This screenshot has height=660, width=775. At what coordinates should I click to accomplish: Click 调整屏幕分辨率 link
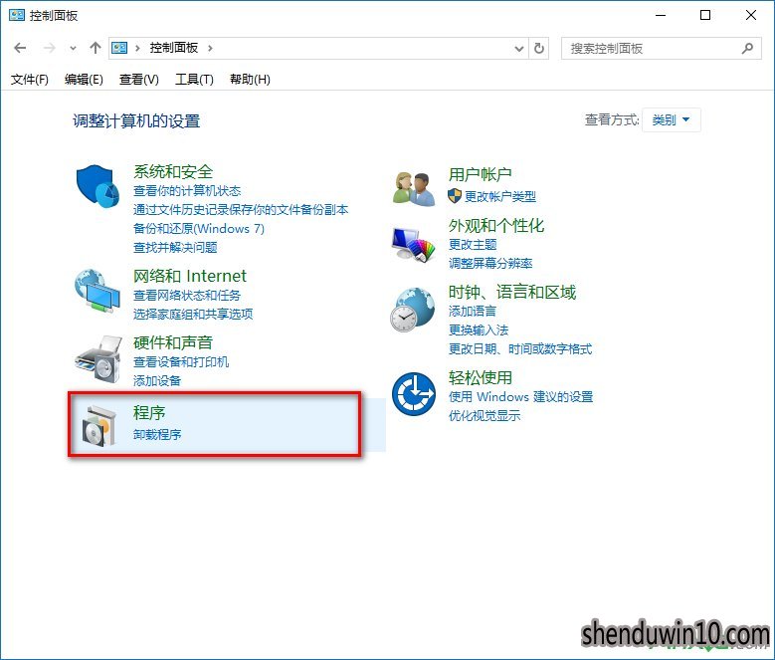(490, 264)
